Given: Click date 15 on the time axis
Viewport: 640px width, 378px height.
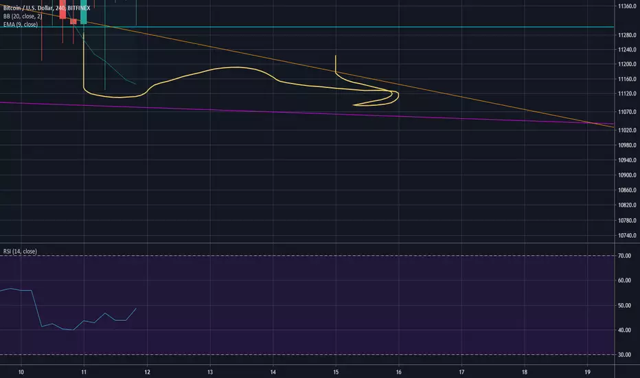Looking at the screenshot, I should (x=336, y=372).
